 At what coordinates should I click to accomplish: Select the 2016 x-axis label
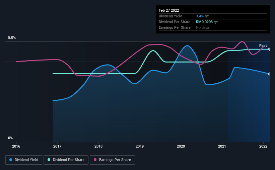click(x=16, y=146)
